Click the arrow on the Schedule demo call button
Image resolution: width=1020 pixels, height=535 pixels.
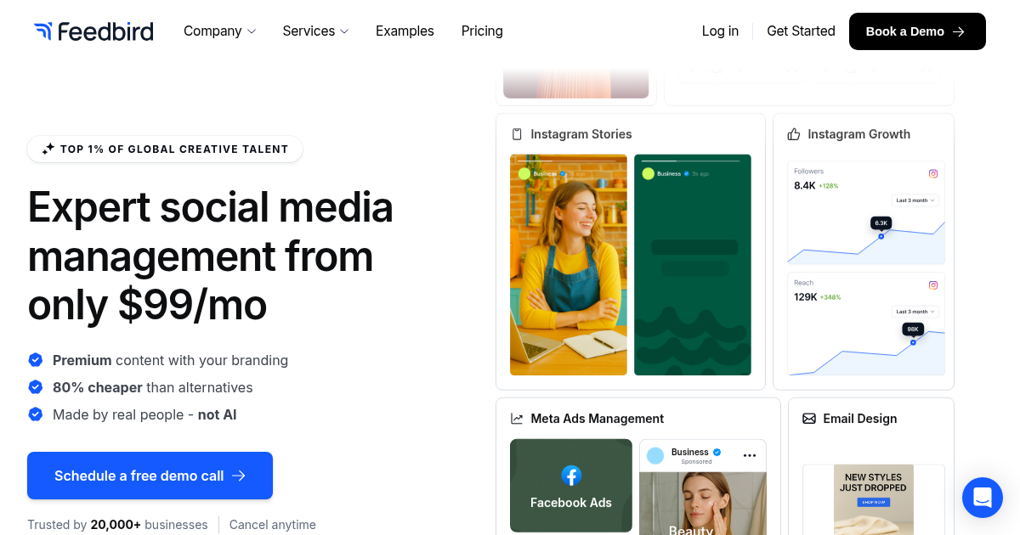coord(239,476)
